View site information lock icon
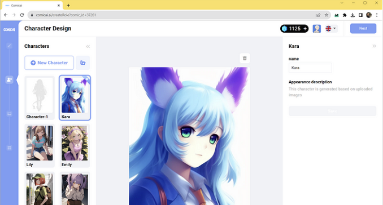The image size is (383, 205). coord(32,15)
